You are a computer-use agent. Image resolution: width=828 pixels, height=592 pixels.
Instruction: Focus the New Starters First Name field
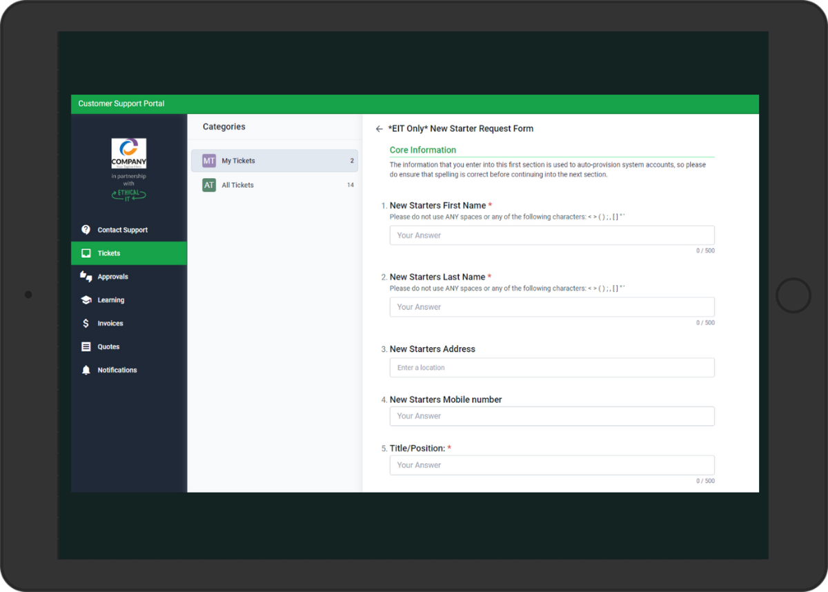[x=551, y=235]
